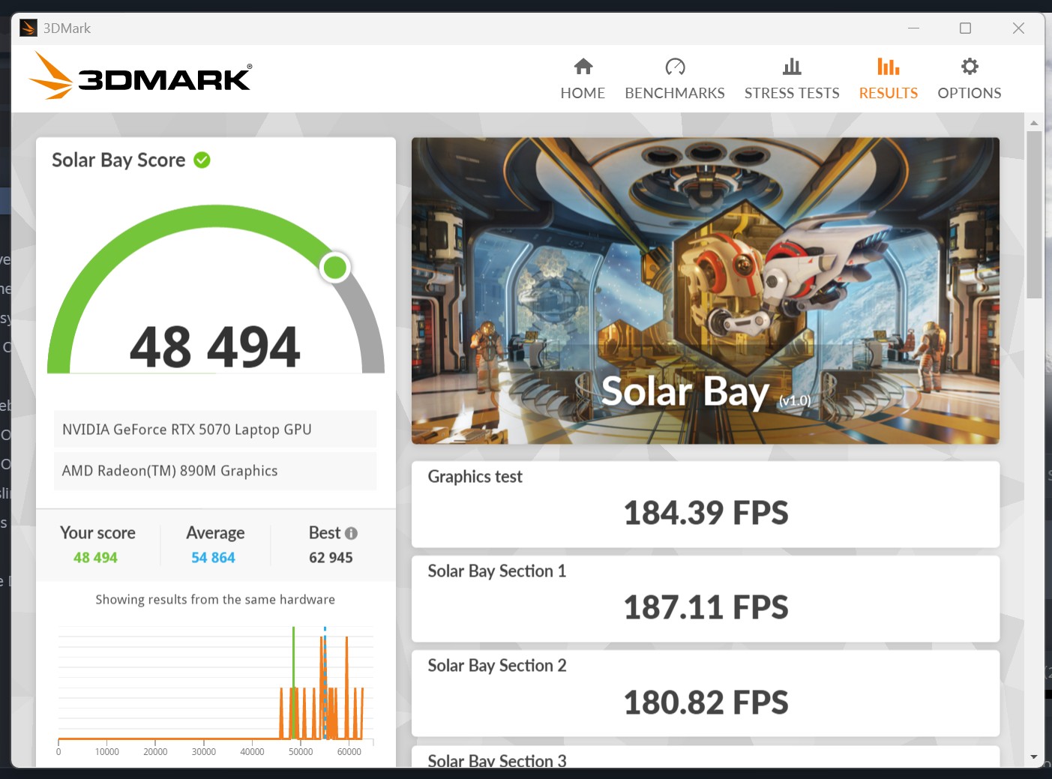
Task: Click the green knob on score gauge
Action: (x=334, y=267)
